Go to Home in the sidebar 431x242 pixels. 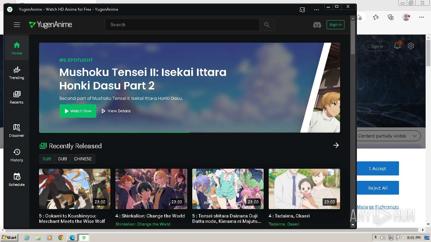click(x=16, y=48)
